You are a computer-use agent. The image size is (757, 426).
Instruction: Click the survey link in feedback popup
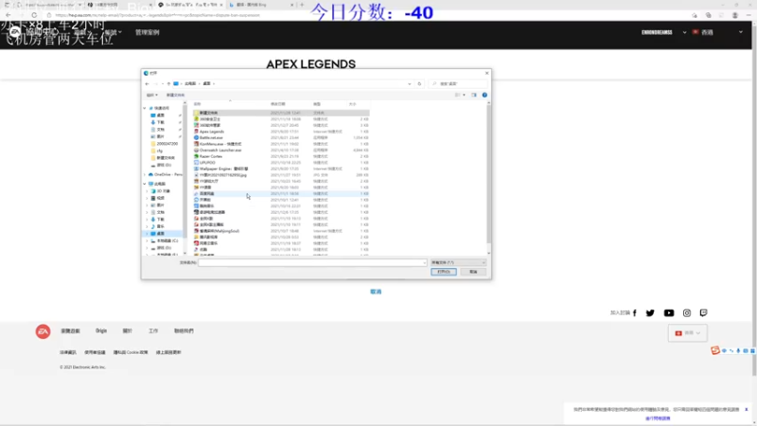pyautogui.click(x=658, y=418)
